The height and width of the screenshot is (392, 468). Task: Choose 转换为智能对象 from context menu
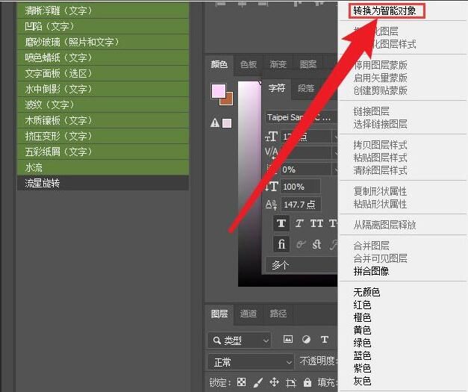click(x=384, y=10)
